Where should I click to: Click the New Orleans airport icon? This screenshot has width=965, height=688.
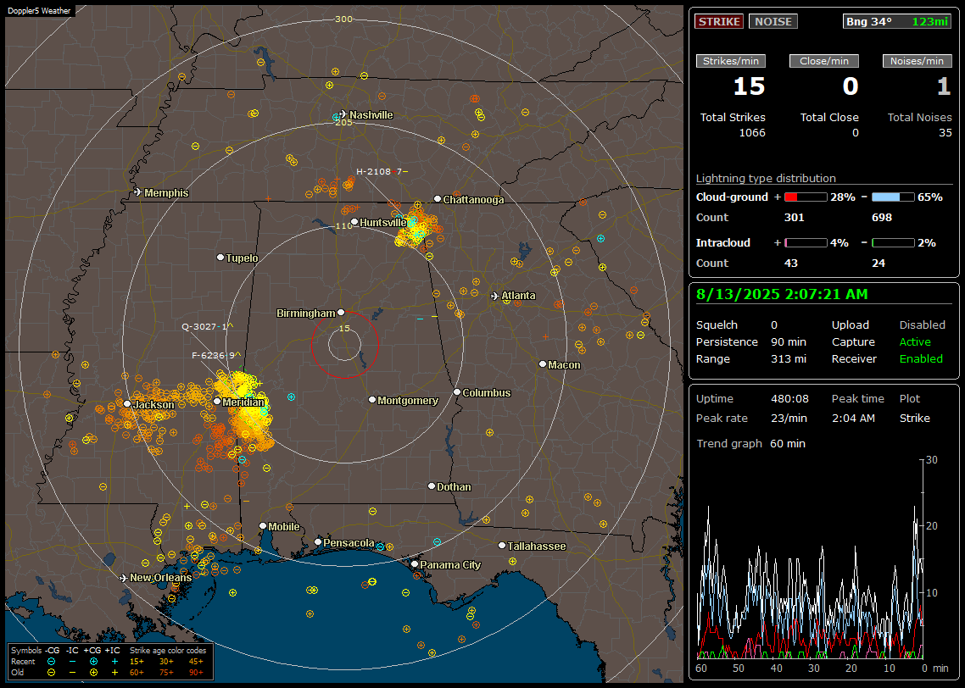(x=124, y=578)
